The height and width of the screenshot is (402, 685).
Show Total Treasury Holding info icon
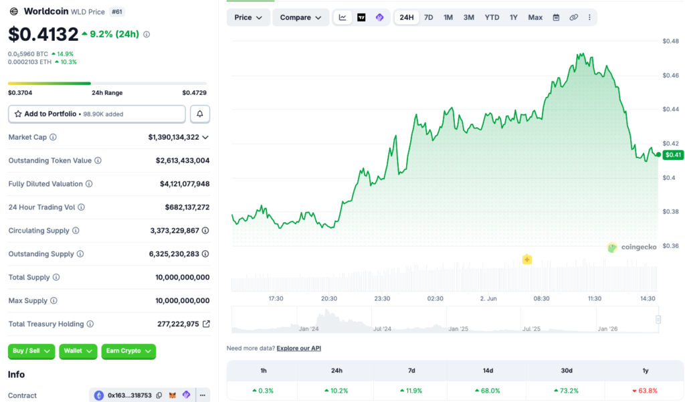click(90, 324)
